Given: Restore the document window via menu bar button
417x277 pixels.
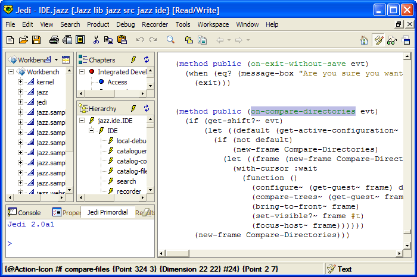Looking at the screenshot, I should [x=399, y=24].
